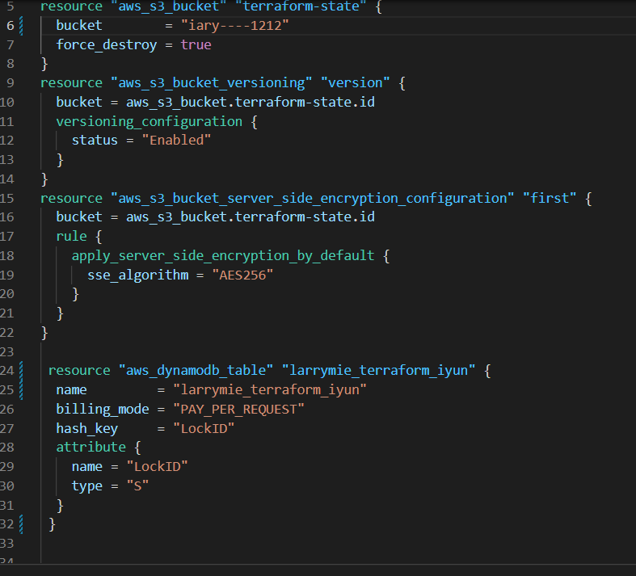
Task: Click the "terraform-state" resource name on line 5
Action: (x=301, y=6)
